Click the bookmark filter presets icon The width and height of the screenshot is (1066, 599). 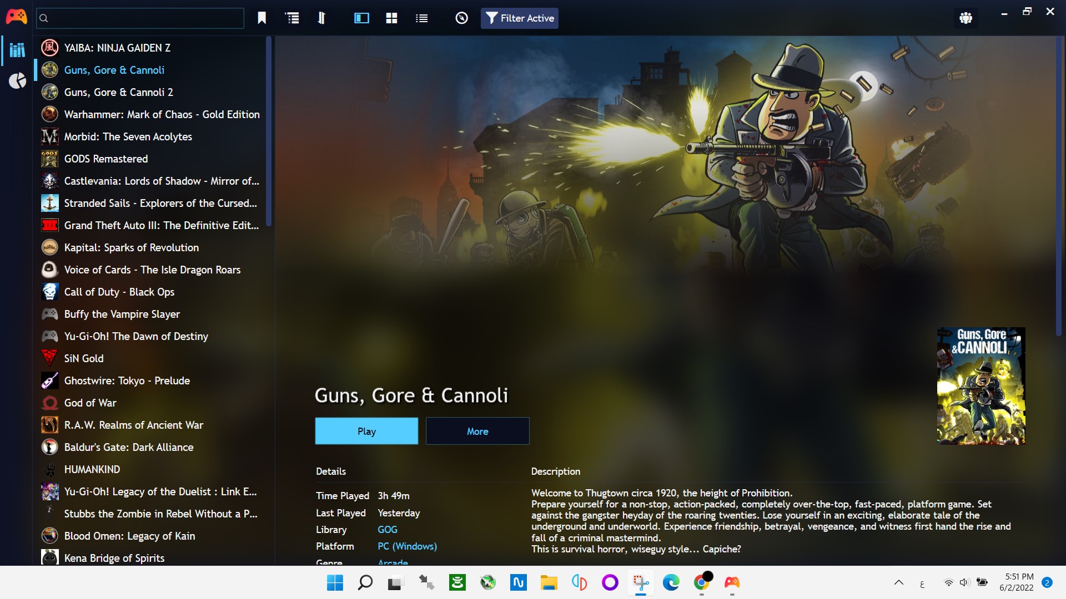[x=262, y=18]
